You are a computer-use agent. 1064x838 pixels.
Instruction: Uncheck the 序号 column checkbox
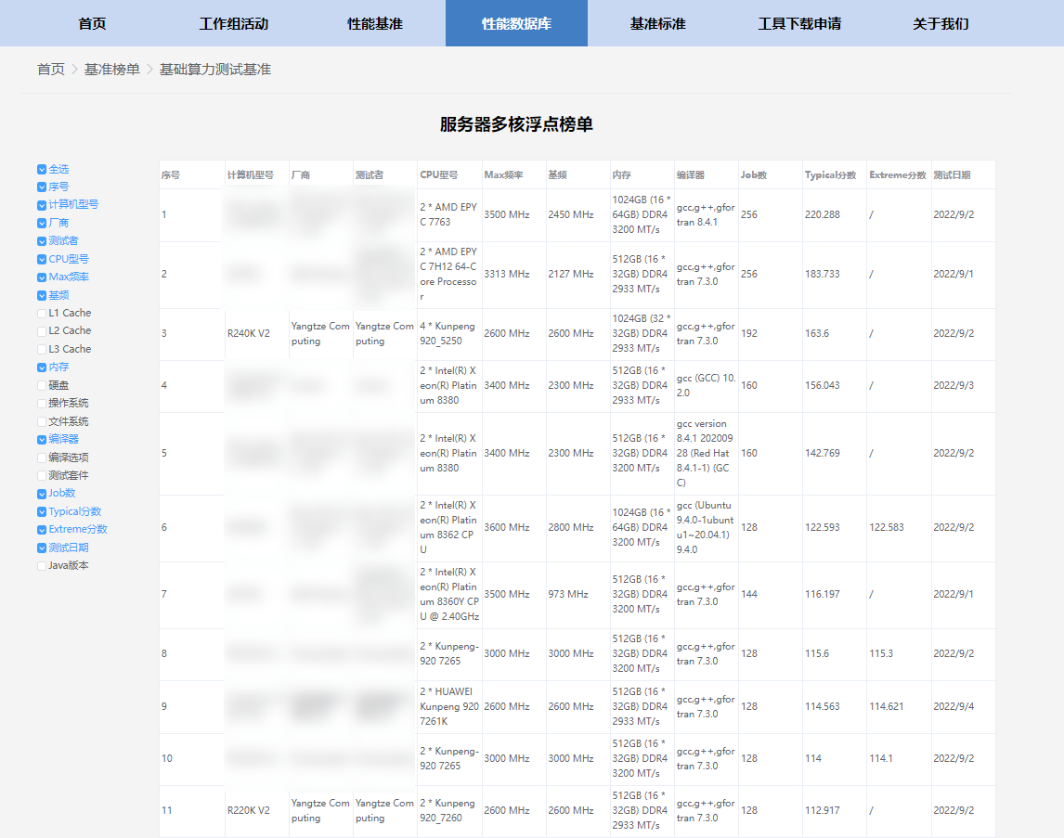click(42, 187)
